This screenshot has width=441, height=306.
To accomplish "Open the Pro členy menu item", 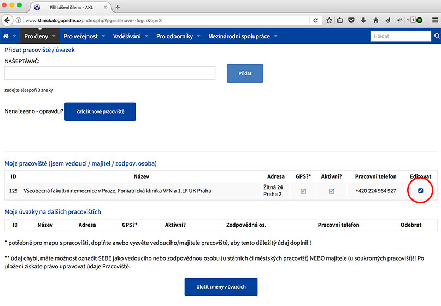I will pos(36,36).
